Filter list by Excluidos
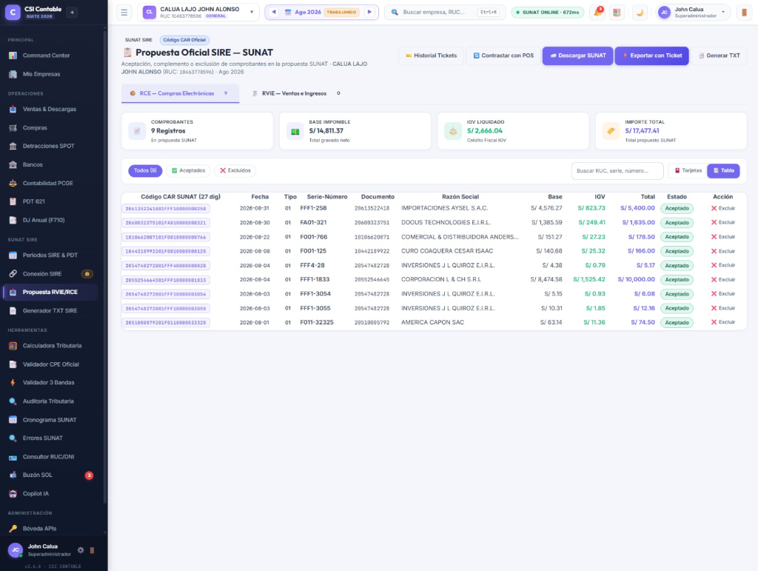This screenshot has height=571, width=758. pyautogui.click(x=235, y=170)
